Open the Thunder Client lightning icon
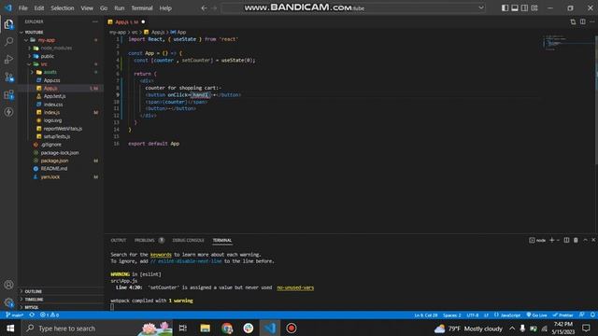The image size is (598, 336). click(x=8, y=112)
